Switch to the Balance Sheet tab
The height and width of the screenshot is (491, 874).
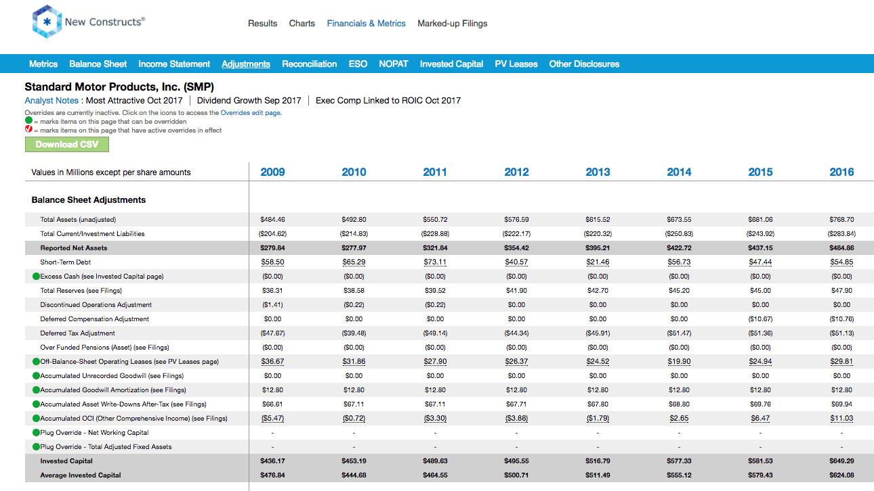click(x=98, y=64)
